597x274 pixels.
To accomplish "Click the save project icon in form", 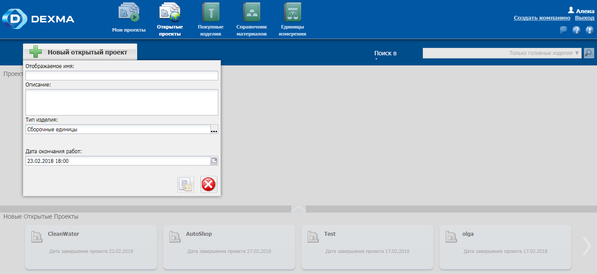I will pyautogui.click(x=186, y=184).
